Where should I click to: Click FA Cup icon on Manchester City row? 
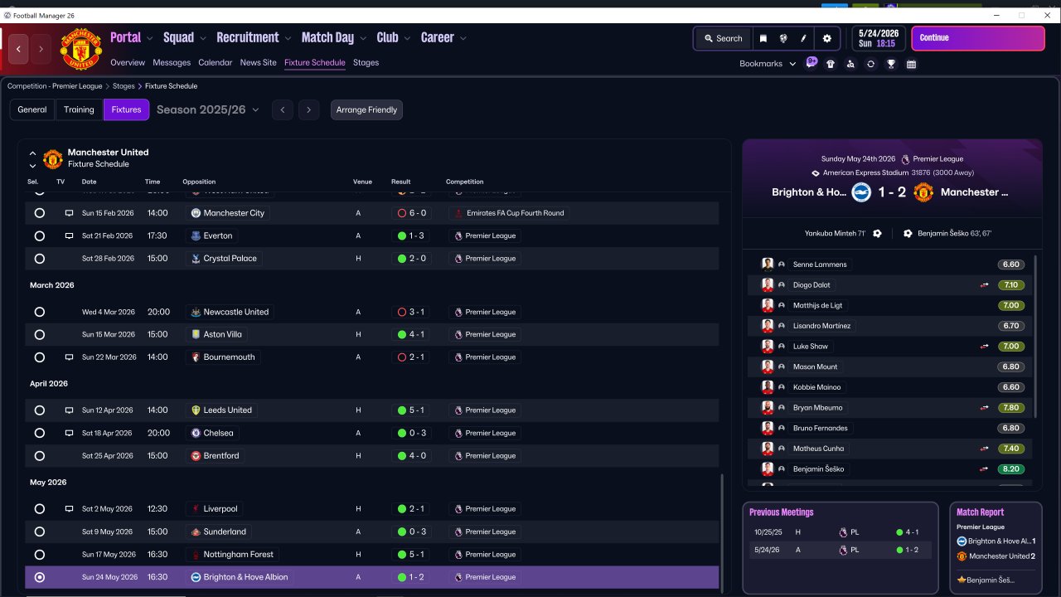tap(458, 213)
